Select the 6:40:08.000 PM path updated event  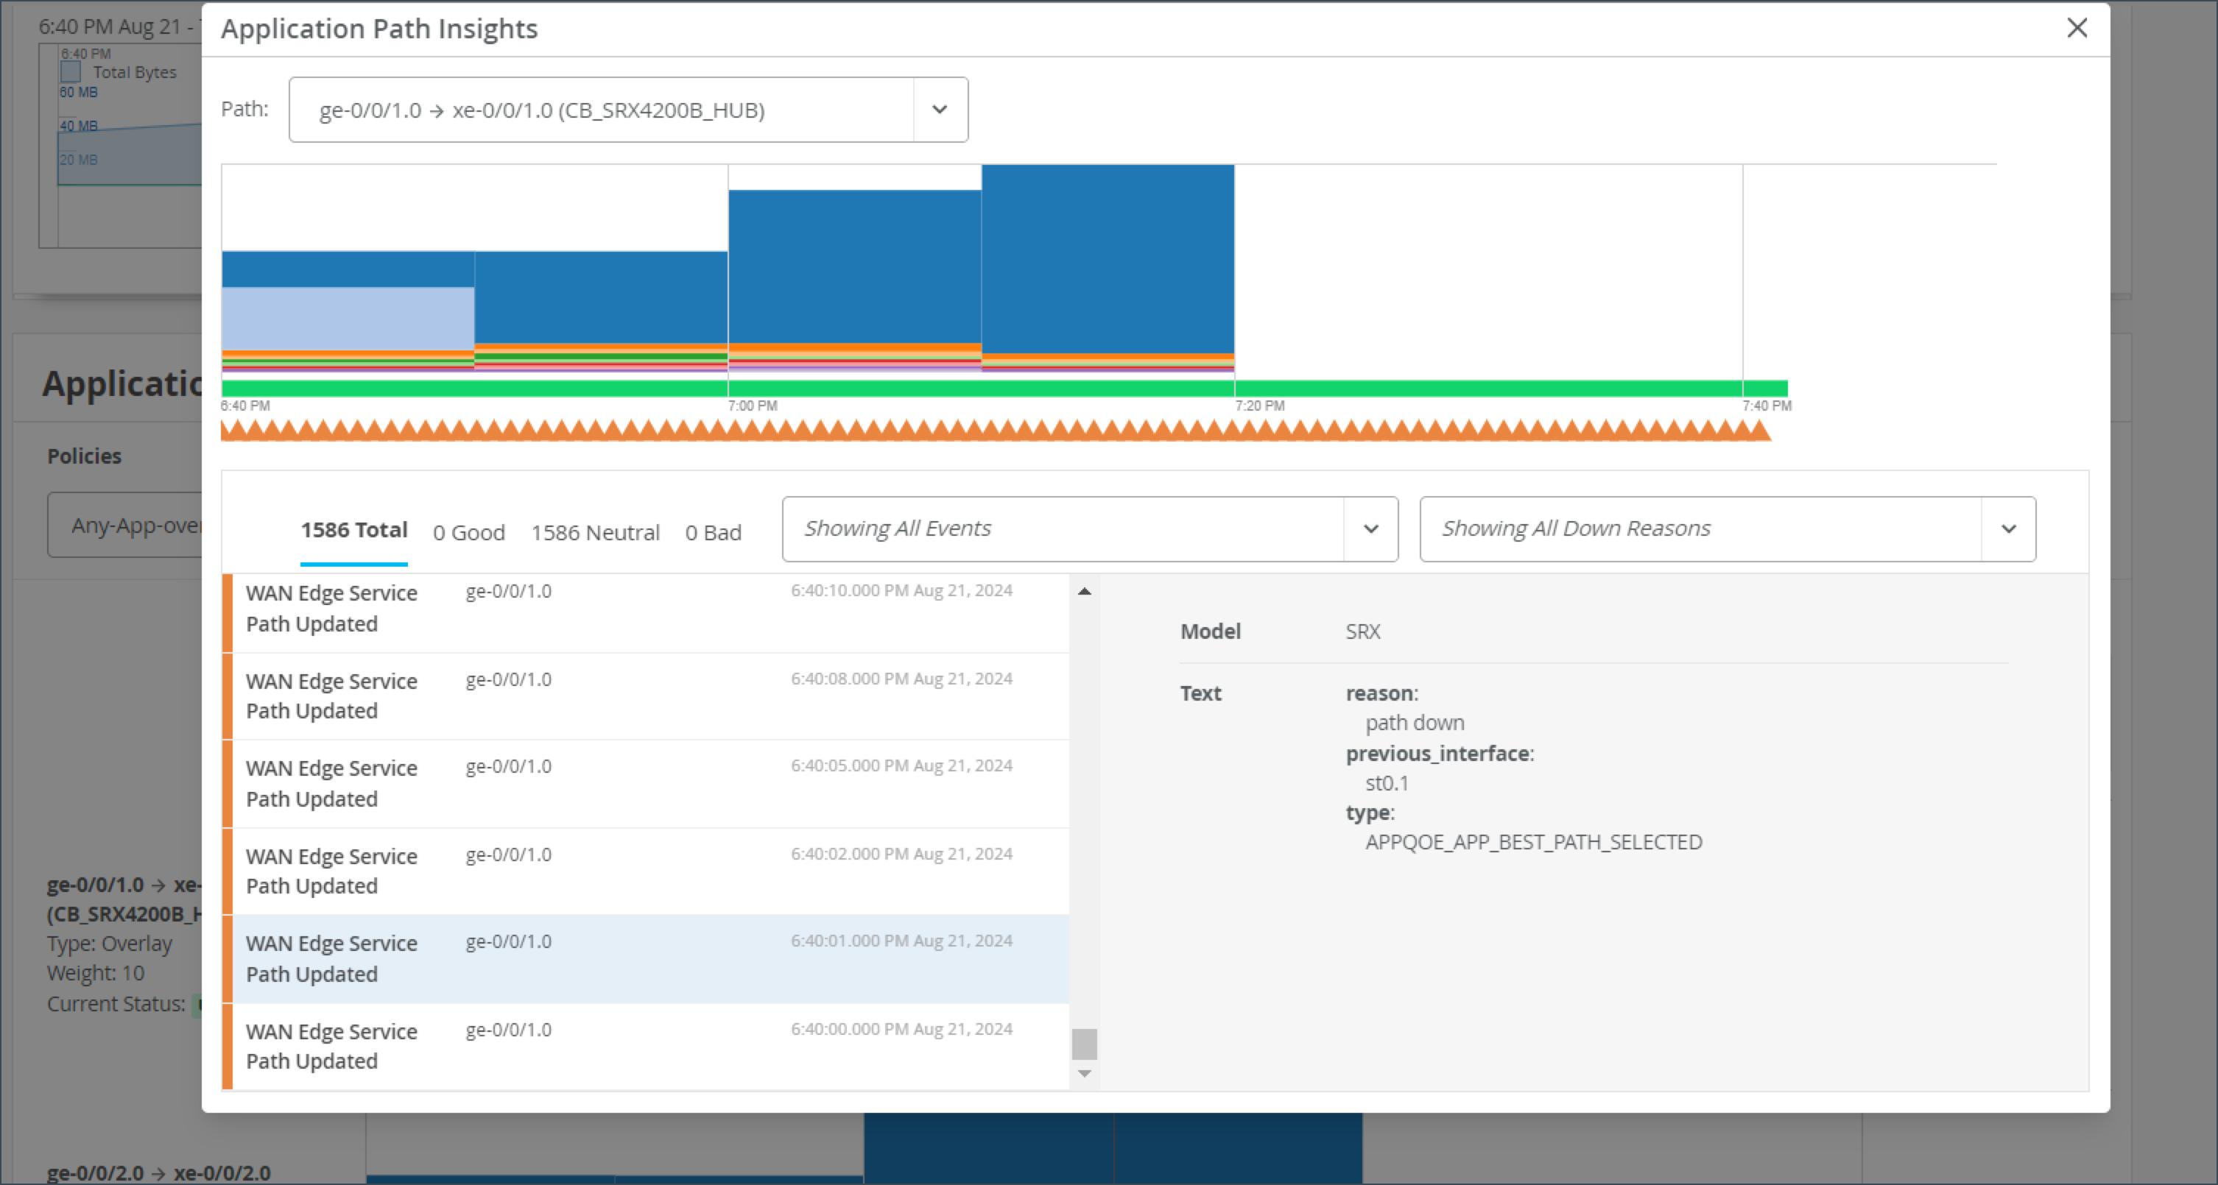(646, 696)
